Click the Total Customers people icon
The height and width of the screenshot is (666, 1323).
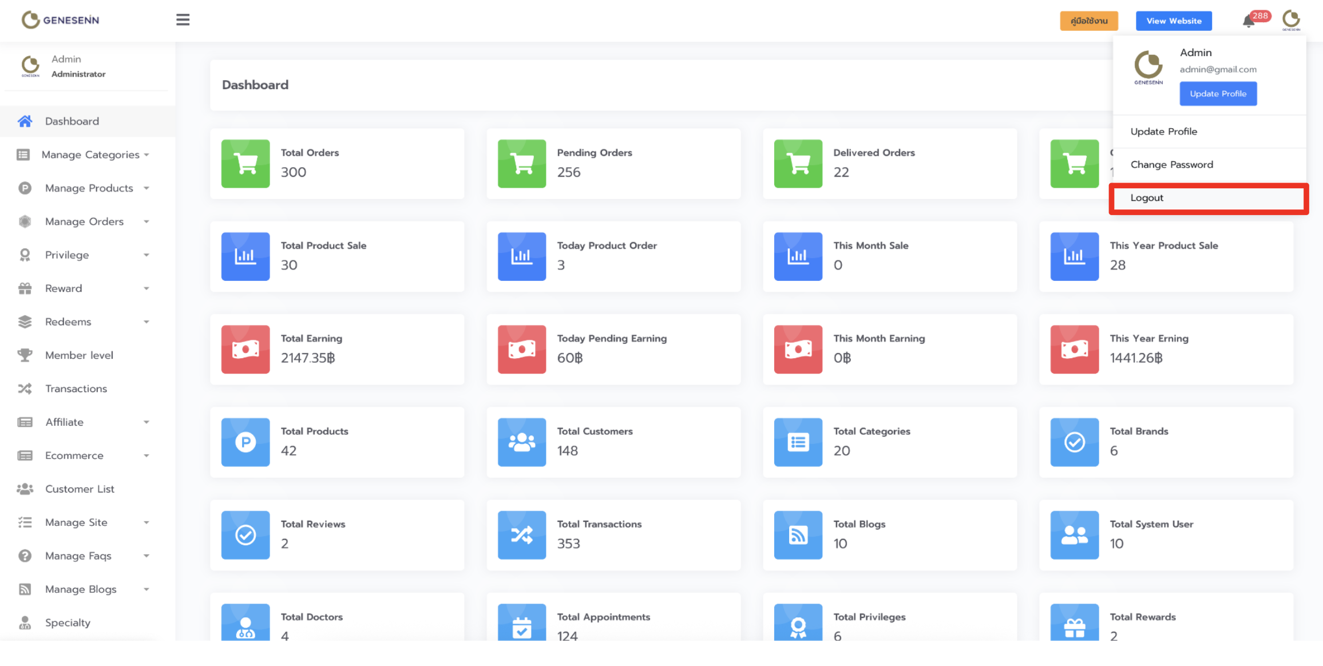tap(521, 442)
